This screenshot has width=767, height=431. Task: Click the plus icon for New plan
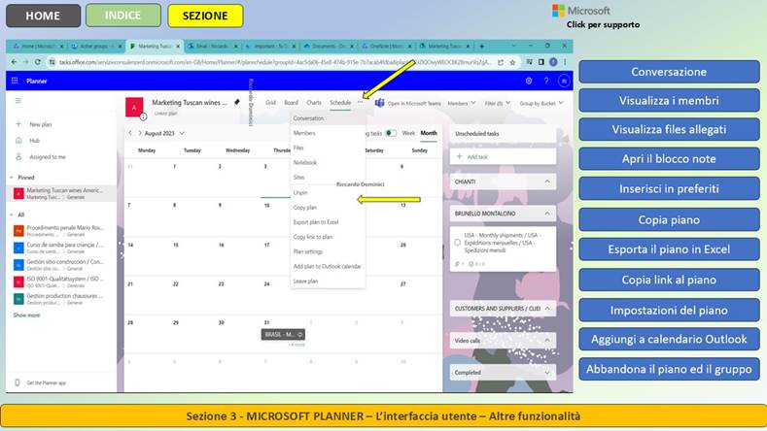point(18,124)
